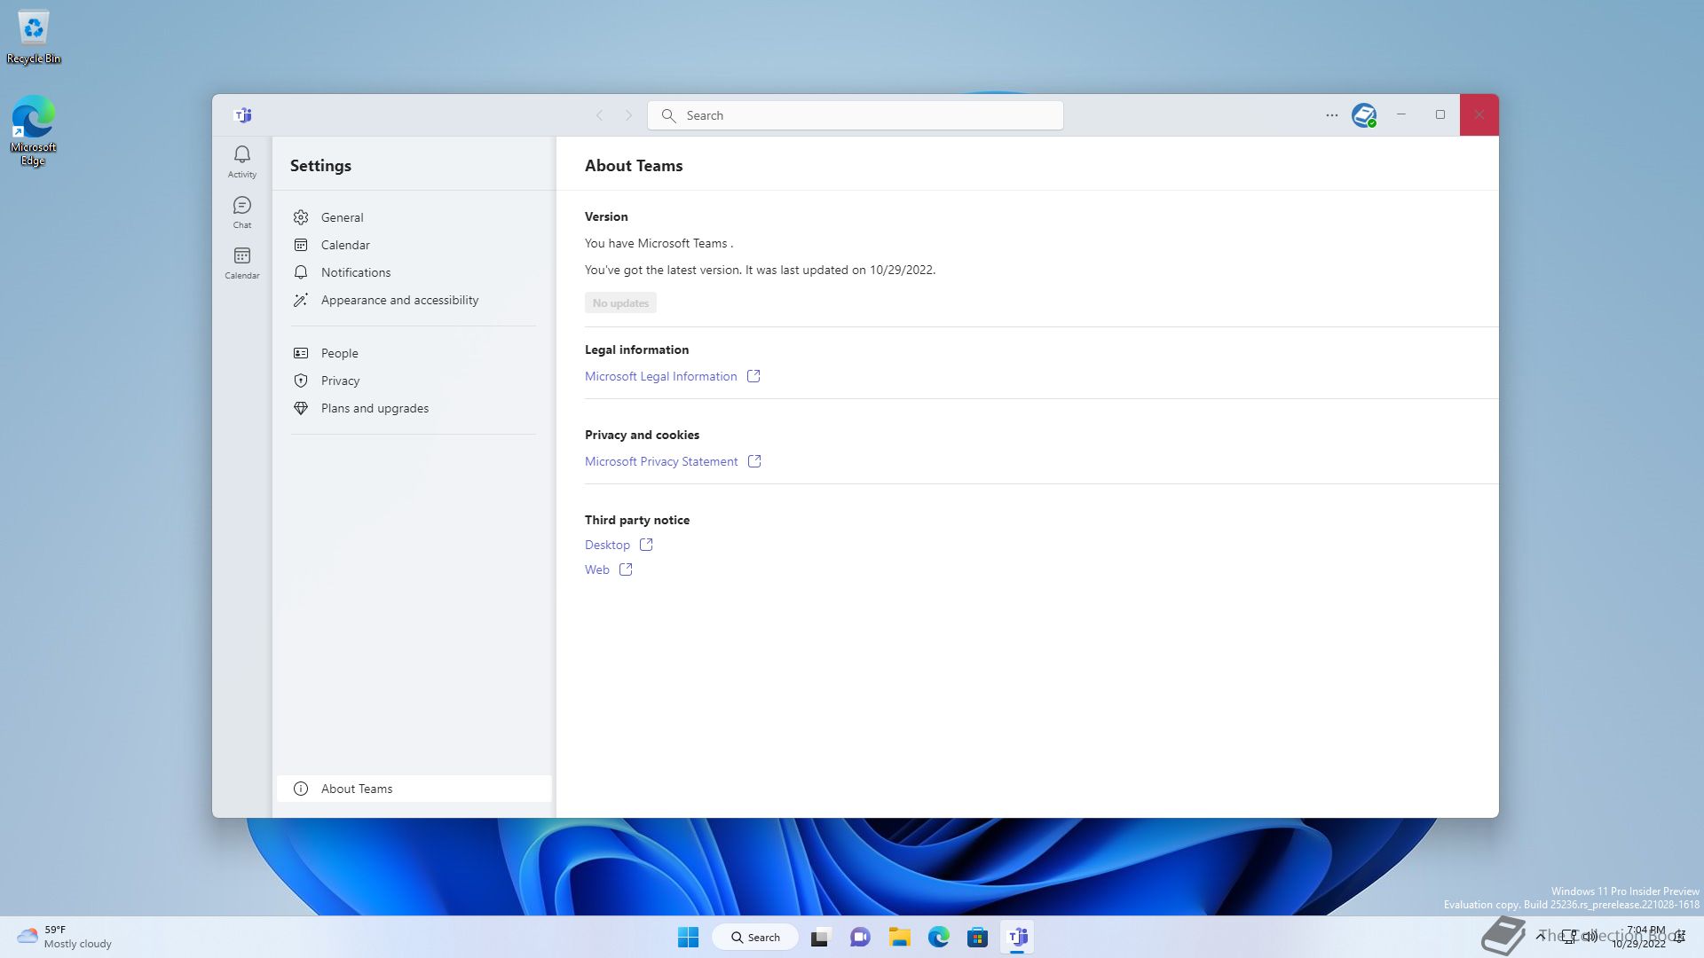Click external-link icon beside Desktop
1704x958 pixels.
pyautogui.click(x=646, y=545)
